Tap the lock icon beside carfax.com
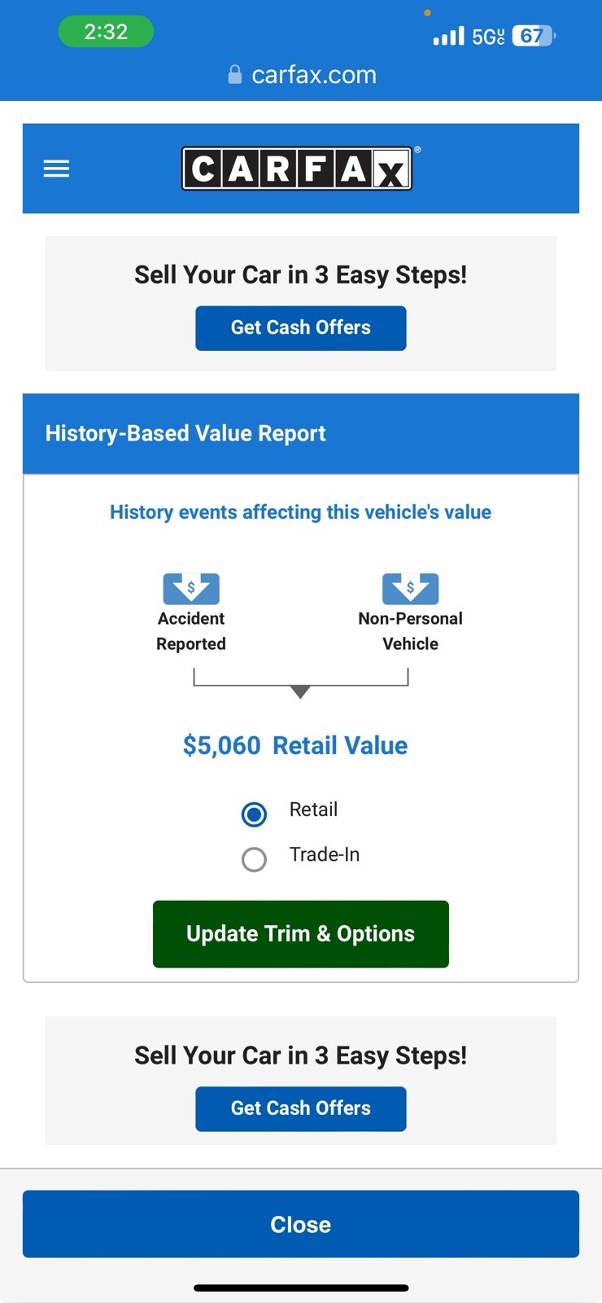 (234, 75)
